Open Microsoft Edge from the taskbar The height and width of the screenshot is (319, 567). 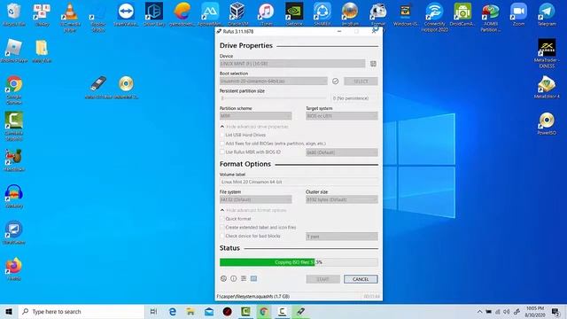coord(173,311)
